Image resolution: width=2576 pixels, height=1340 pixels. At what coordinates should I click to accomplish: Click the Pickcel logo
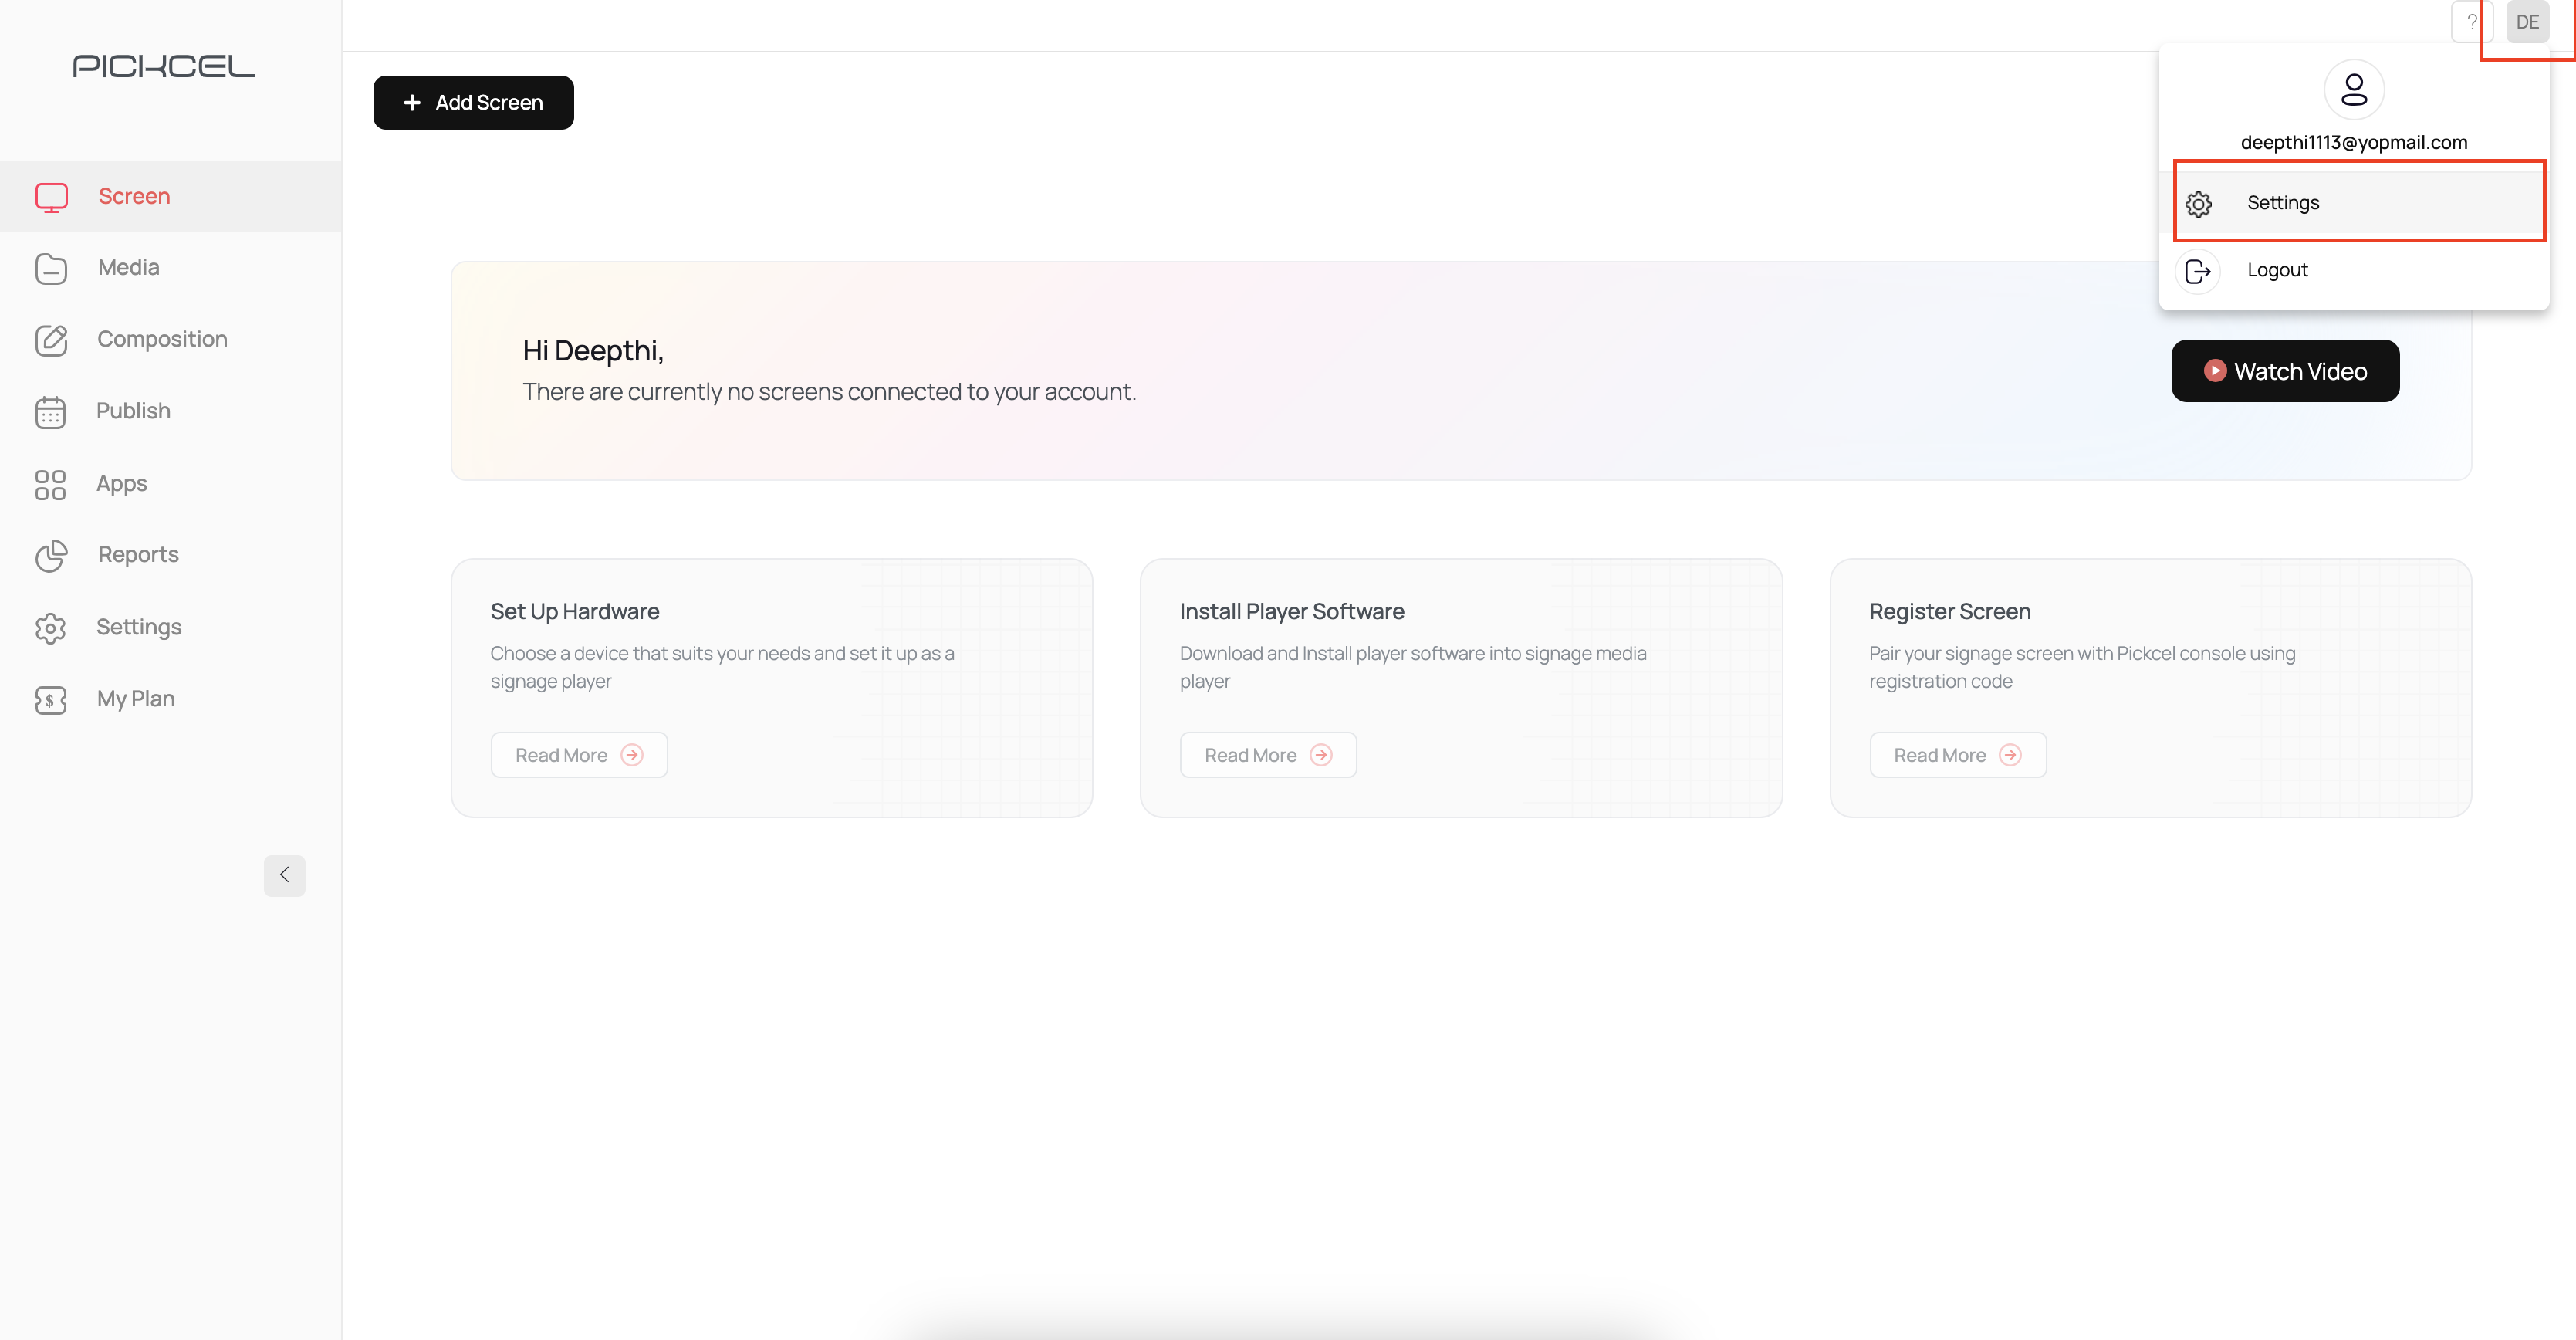tap(164, 66)
